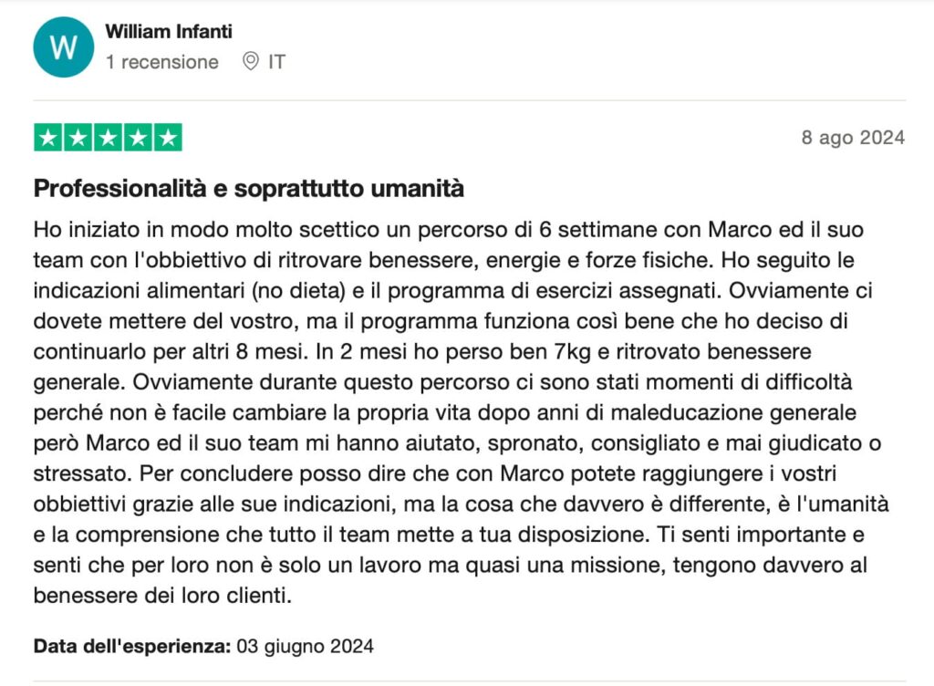Click the "Data dell'esperienza" label
Screen dimensions: 934x686
click(132, 646)
